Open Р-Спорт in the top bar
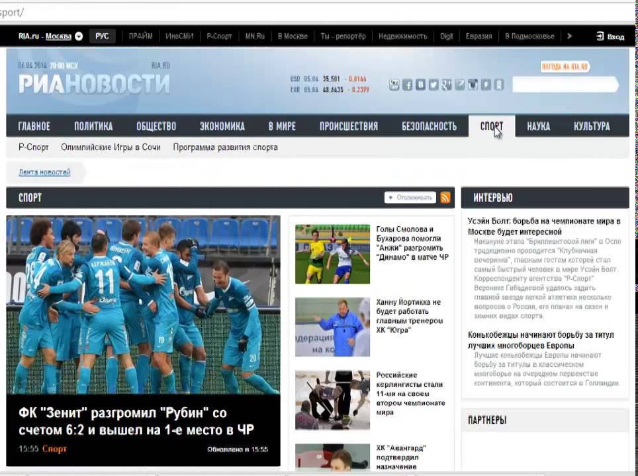 click(219, 36)
